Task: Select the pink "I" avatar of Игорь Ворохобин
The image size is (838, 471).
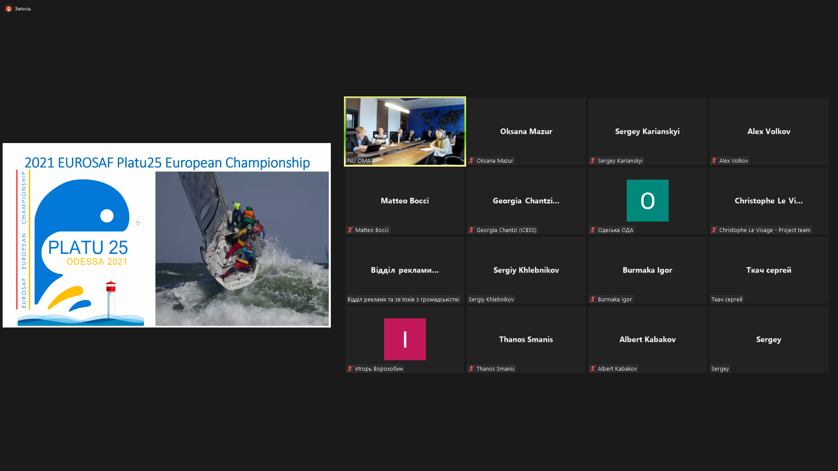Action: [405, 339]
